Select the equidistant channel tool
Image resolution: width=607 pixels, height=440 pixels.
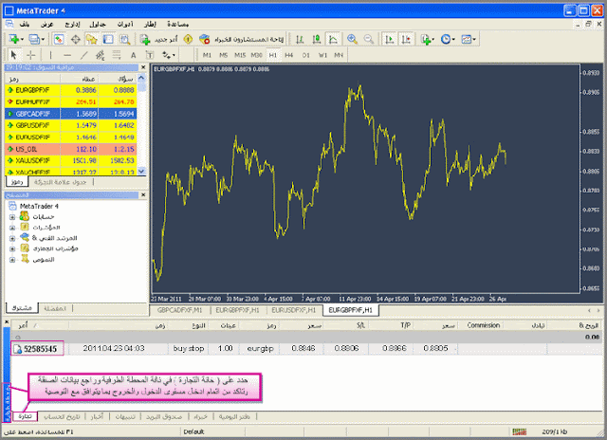pyautogui.click(x=101, y=55)
